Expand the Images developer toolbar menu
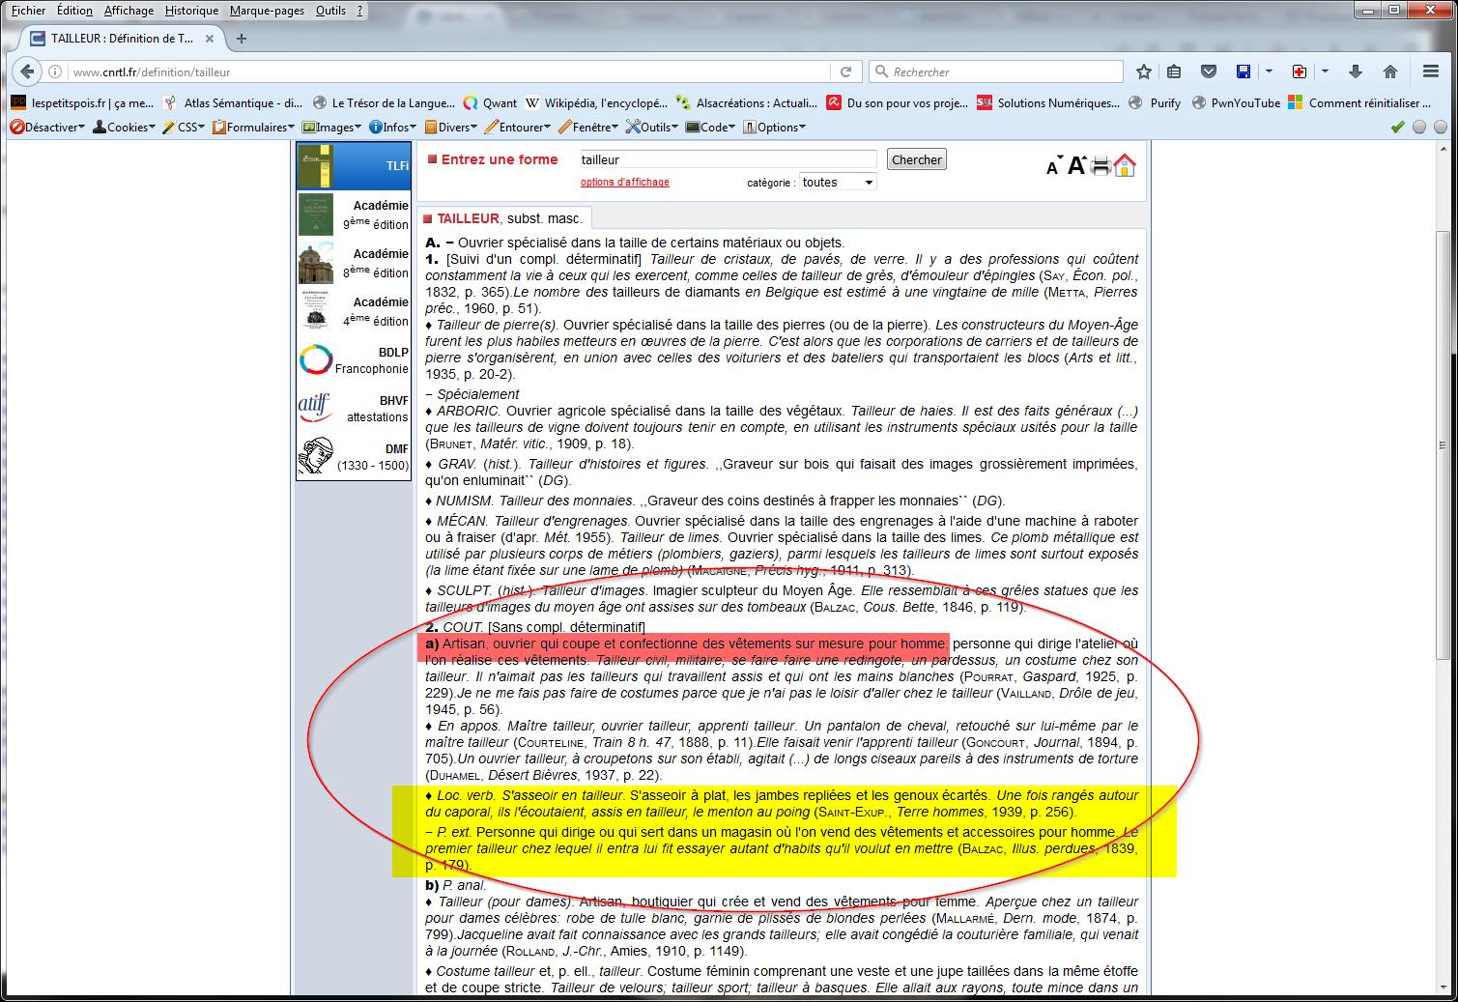Screen dimensions: 1458x1002 (331, 127)
